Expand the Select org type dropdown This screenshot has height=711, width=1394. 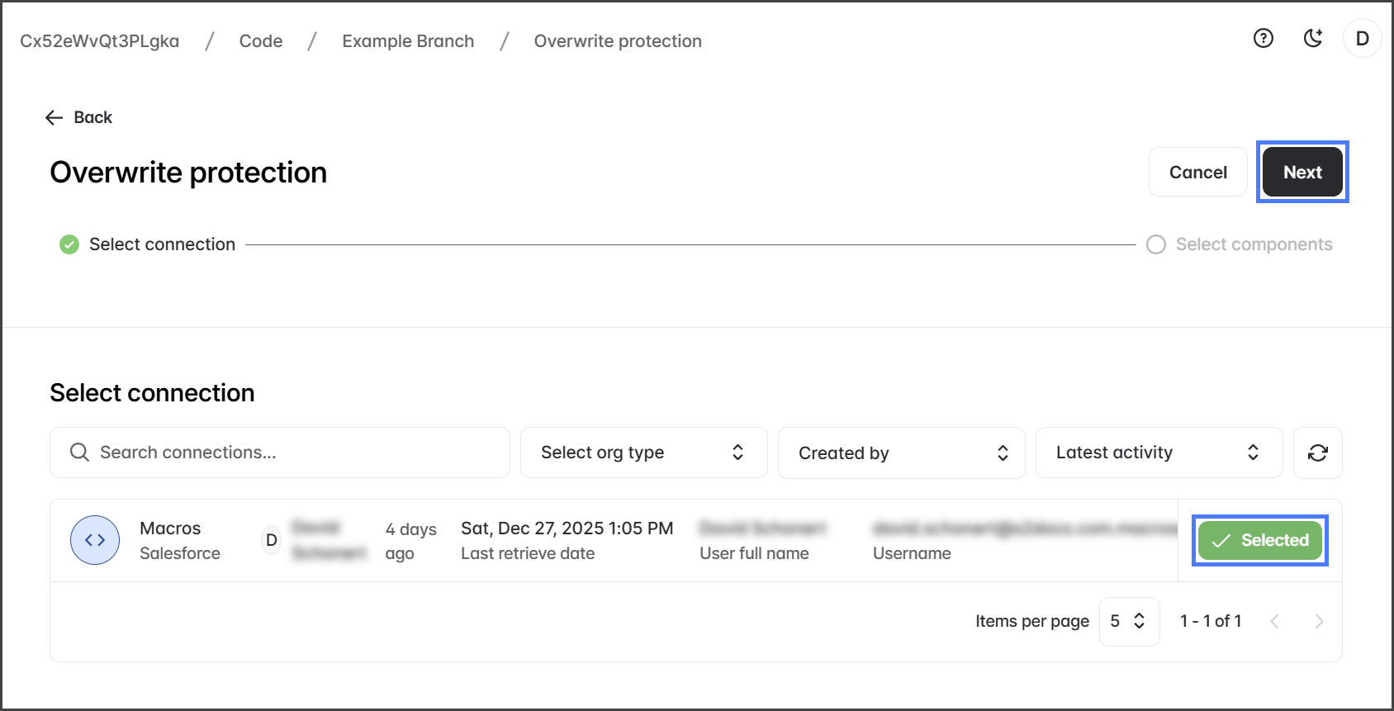tap(643, 453)
